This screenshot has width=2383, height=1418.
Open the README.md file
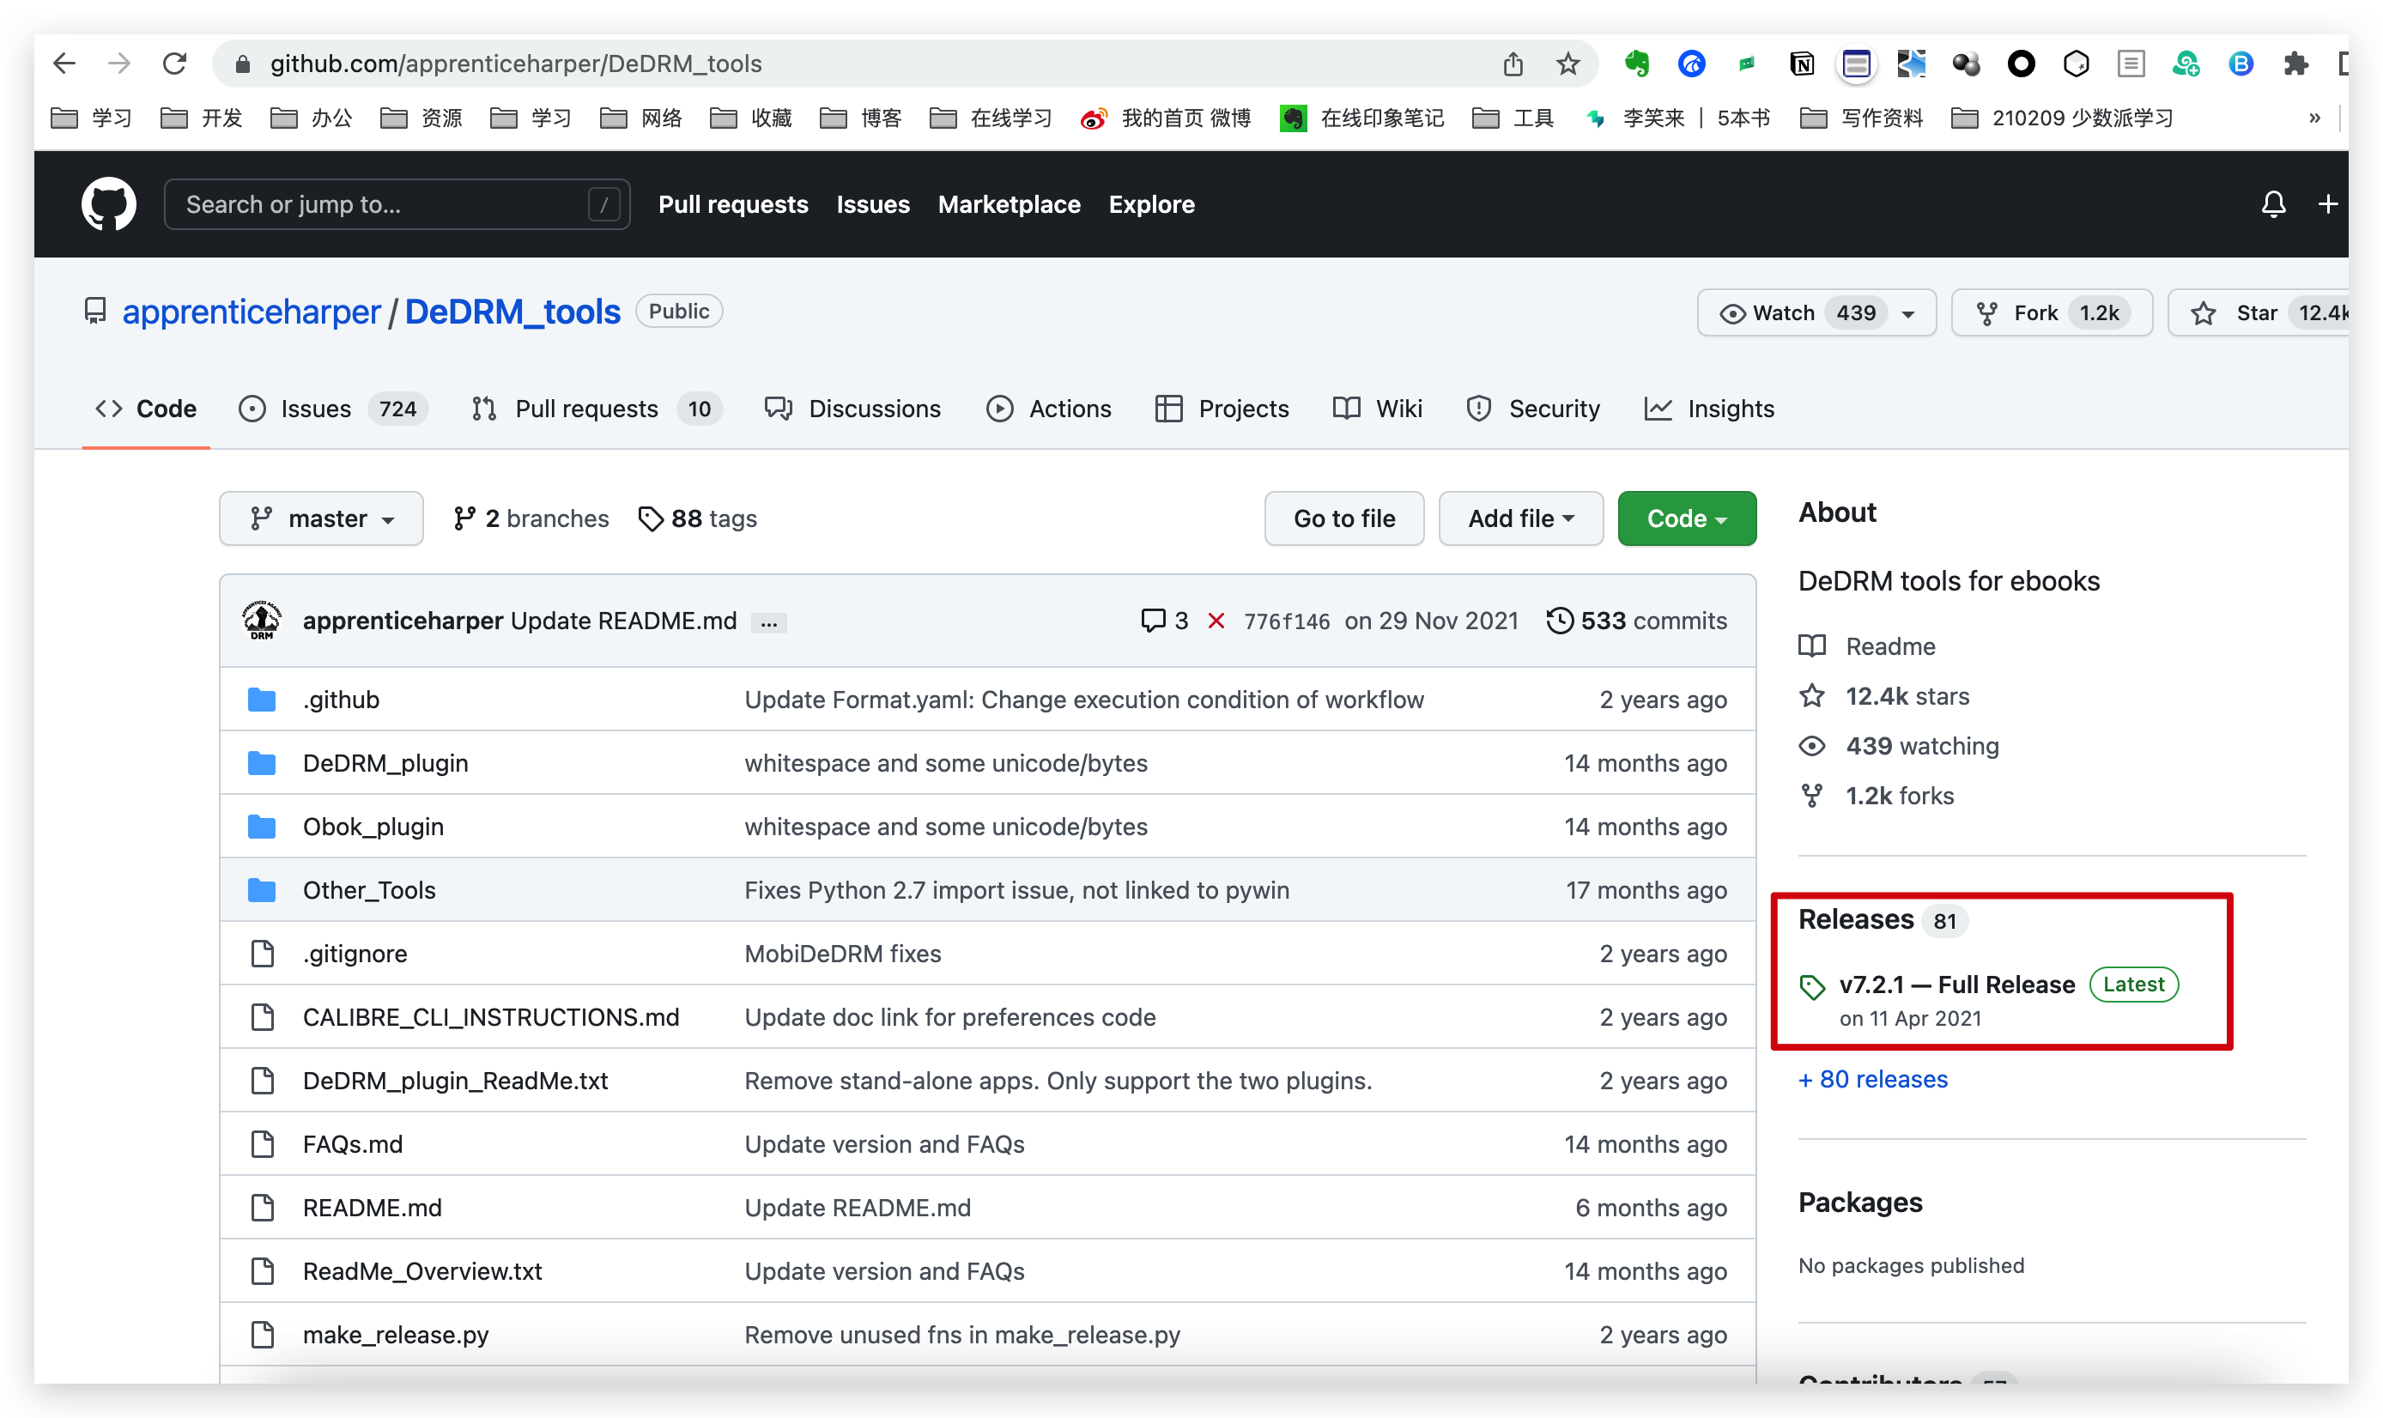[372, 1208]
